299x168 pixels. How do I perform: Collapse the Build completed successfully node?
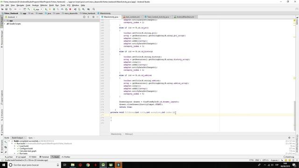[x=9, y=141]
